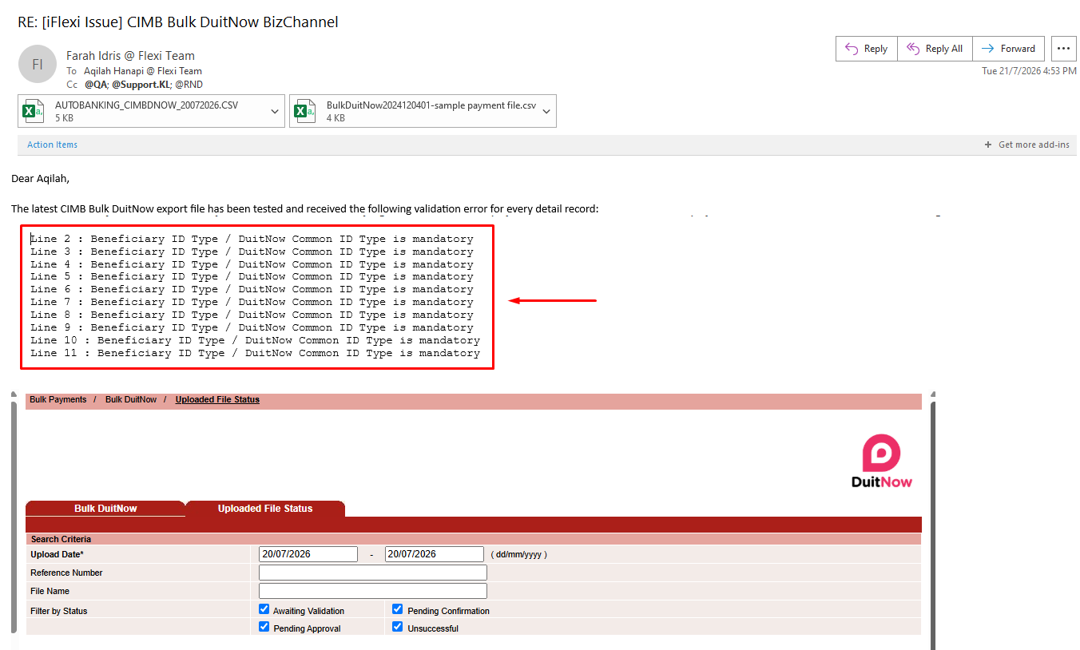The image size is (1080, 650).
Task: Click Uploaded File Status breadcrumb
Action: 217,399
